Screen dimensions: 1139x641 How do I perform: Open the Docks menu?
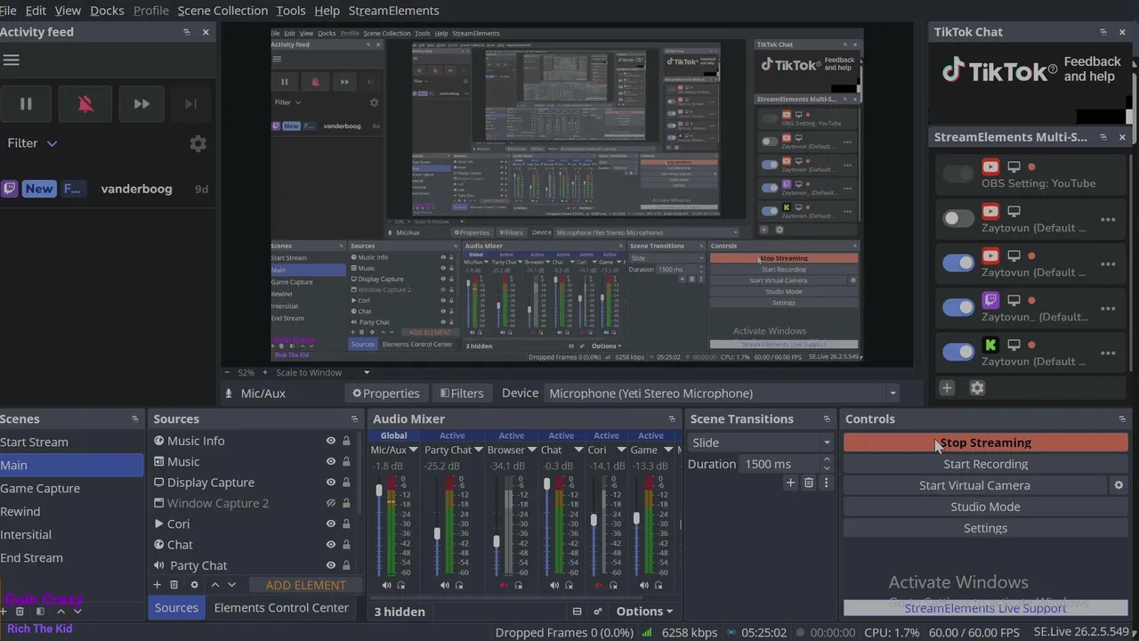[107, 11]
